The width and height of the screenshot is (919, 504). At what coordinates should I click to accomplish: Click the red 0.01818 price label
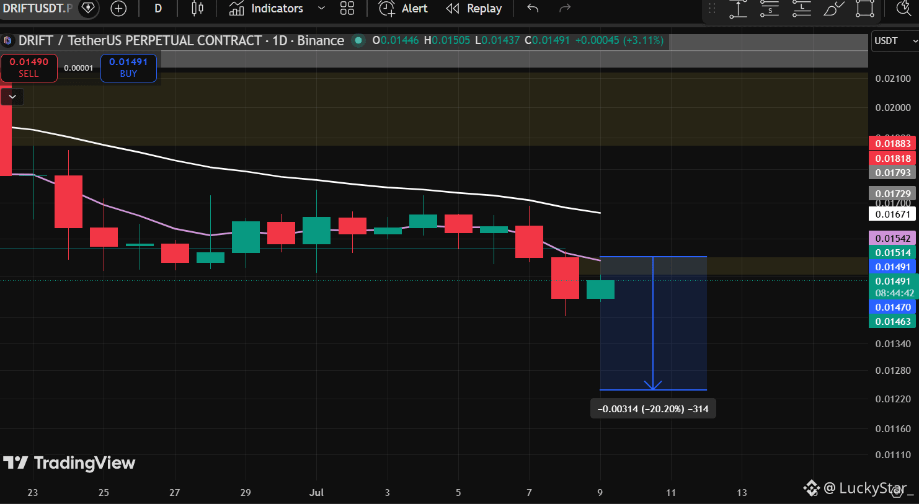click(x=892, y=159)
